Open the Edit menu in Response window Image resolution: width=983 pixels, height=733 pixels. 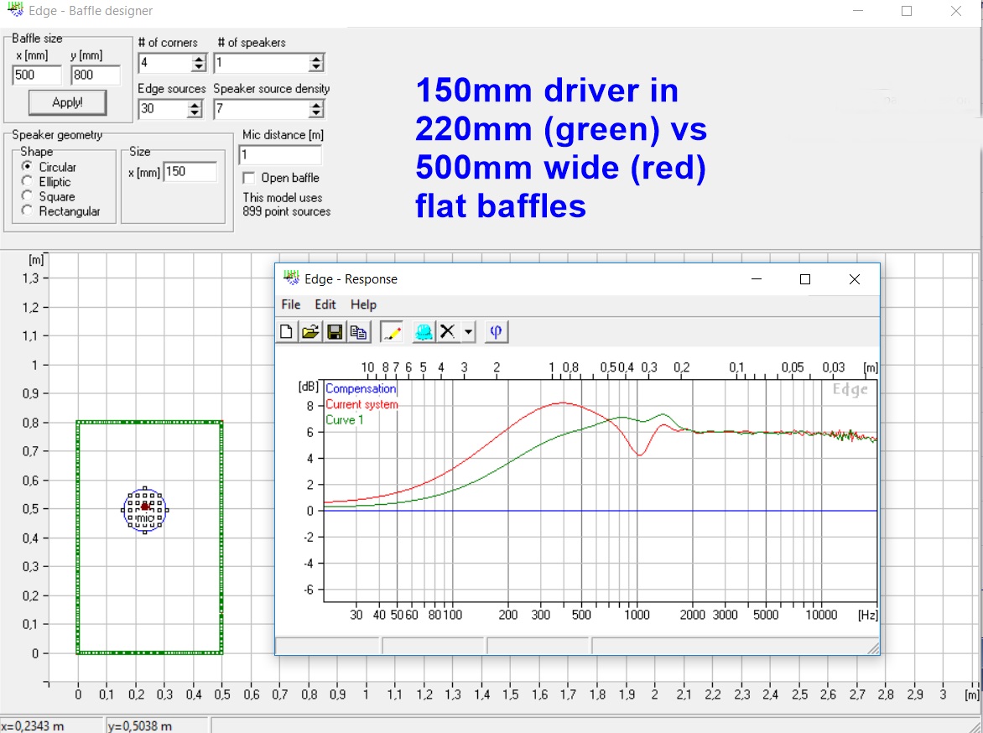point(325,304)
